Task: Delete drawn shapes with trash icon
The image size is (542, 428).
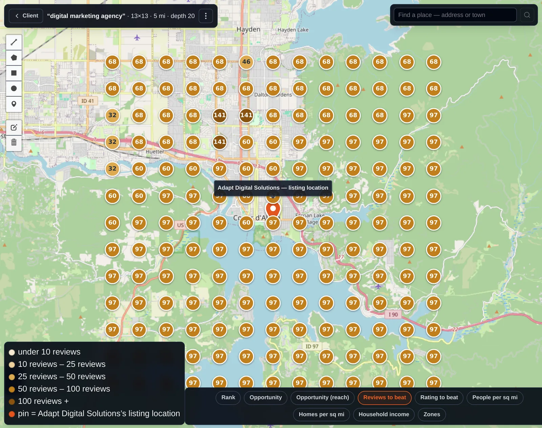Action: click(14, 142)
